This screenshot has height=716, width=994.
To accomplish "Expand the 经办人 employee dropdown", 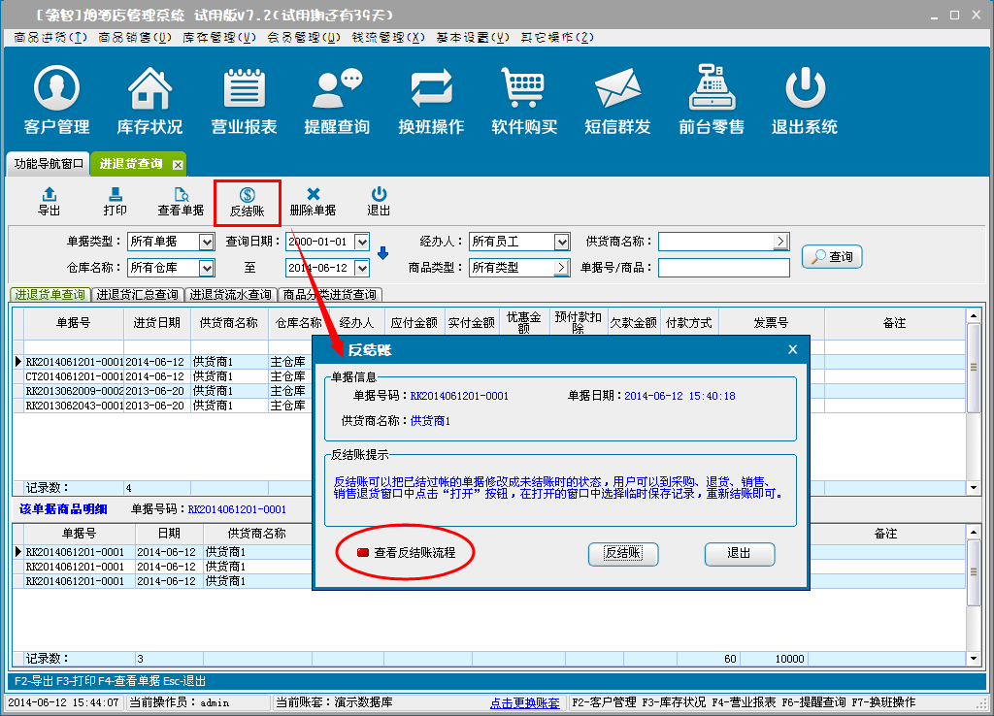I will coord(561,242).
